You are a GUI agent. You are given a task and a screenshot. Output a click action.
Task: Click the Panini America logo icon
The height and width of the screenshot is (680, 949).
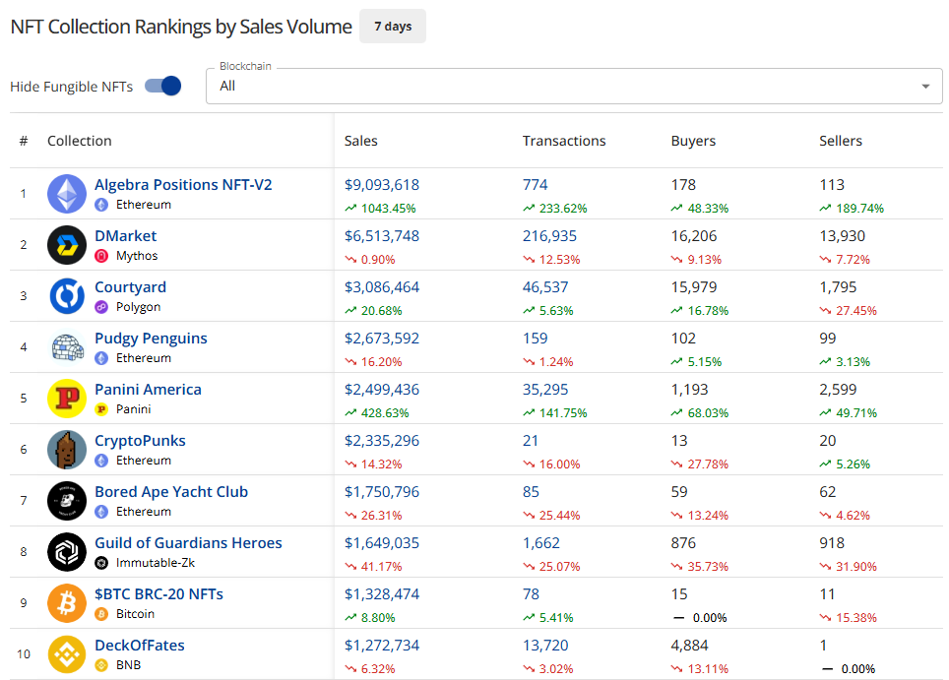coord(67,399)
